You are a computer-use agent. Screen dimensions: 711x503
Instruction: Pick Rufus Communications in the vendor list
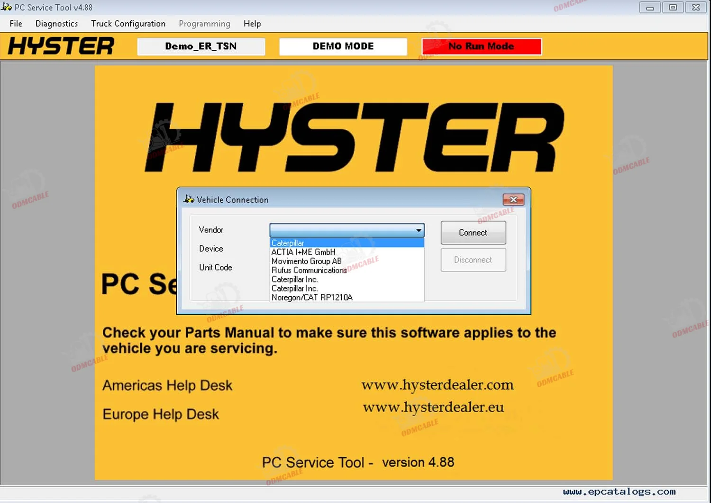(309, 270)
